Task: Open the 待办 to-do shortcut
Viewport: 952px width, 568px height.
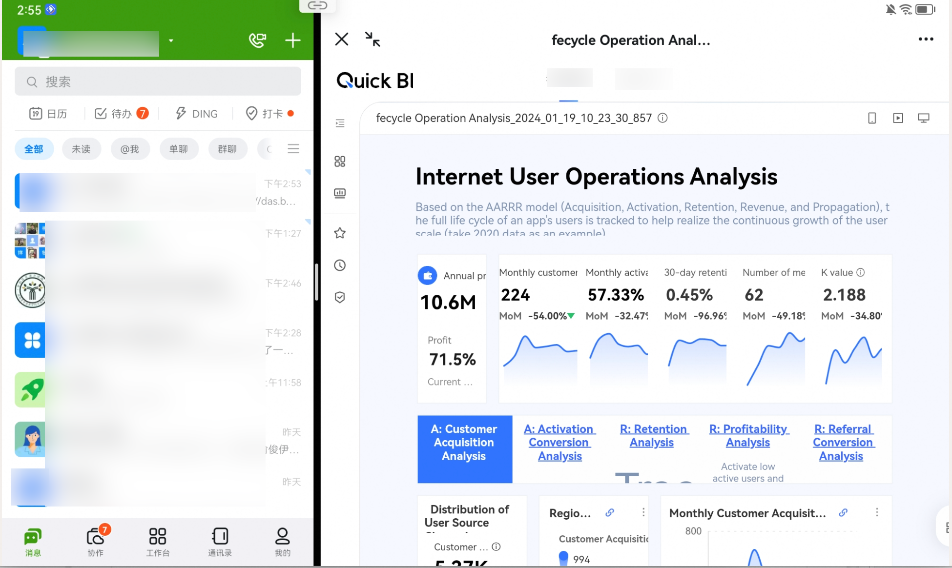Action: coord(121,114)
